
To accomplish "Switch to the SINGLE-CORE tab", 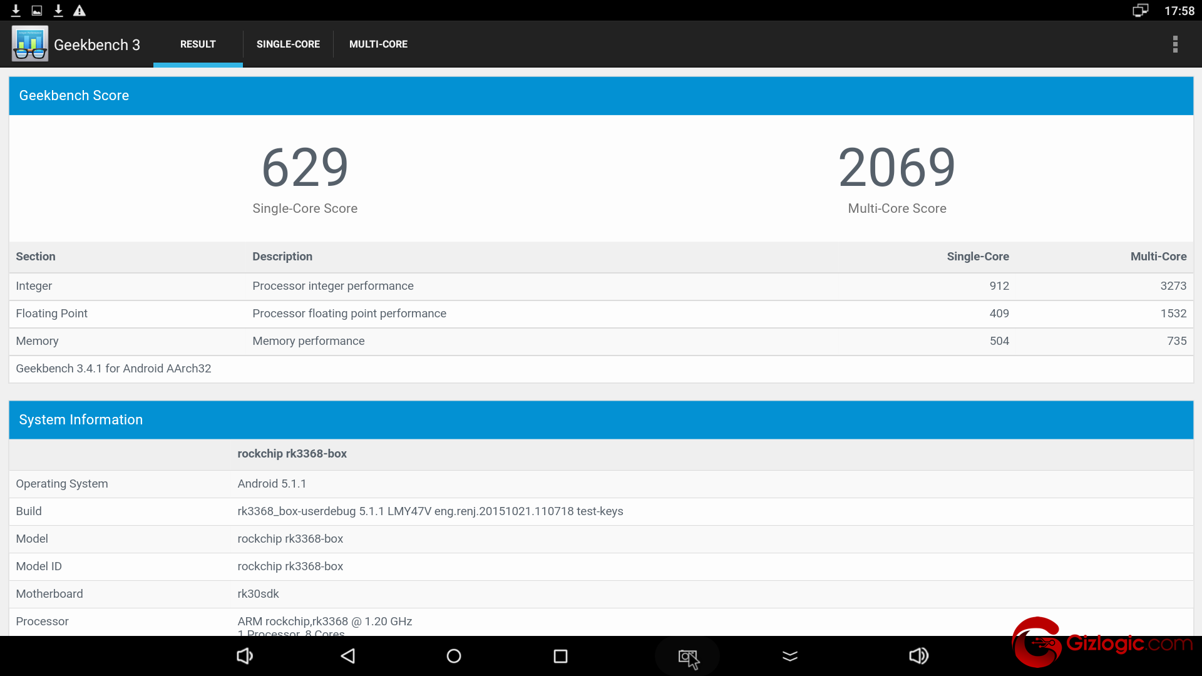I will pyautogui.click(x=288, y=44).
